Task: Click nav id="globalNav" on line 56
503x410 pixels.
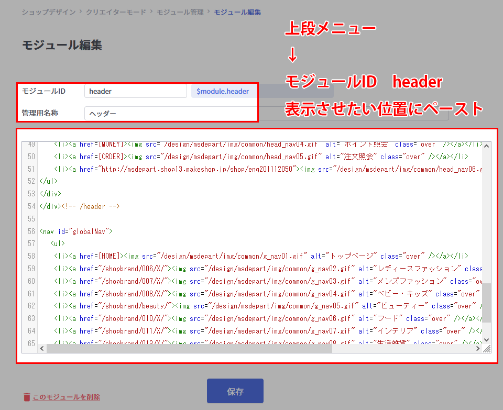Action: (x=75, y=231)
